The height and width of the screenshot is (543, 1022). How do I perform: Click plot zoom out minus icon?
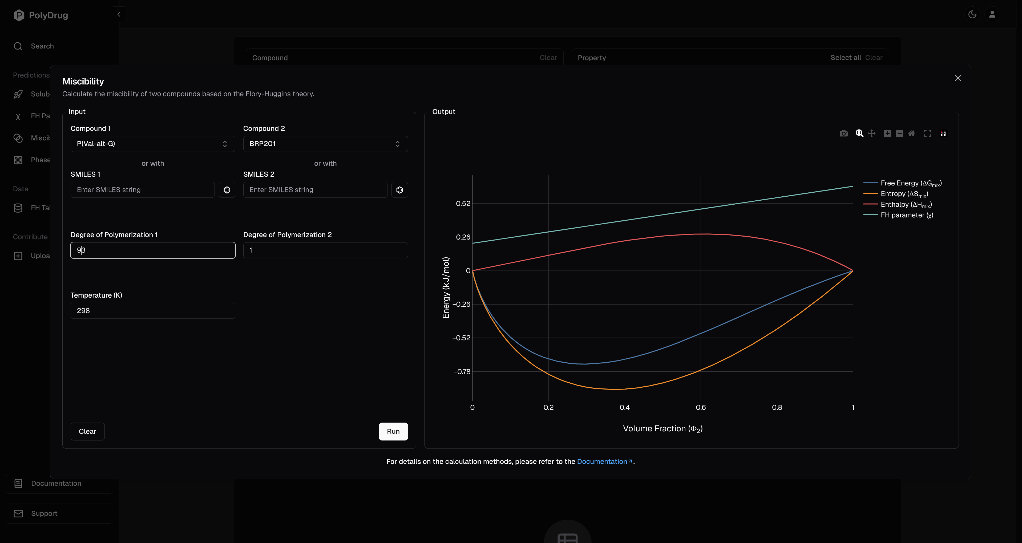[899, 134]
